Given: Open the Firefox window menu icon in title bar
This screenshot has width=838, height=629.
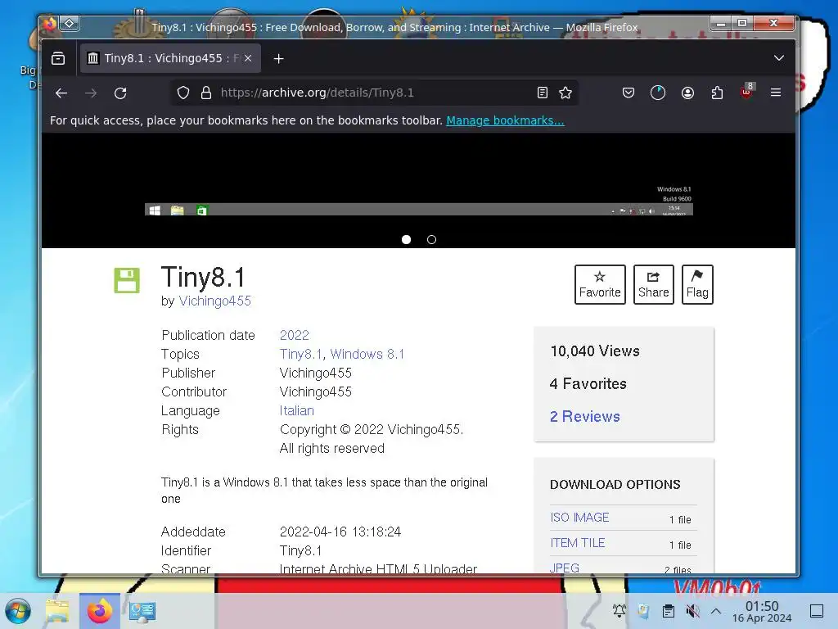Looking at the screenshot, I should pyautogui.click(x=49, y=24).
